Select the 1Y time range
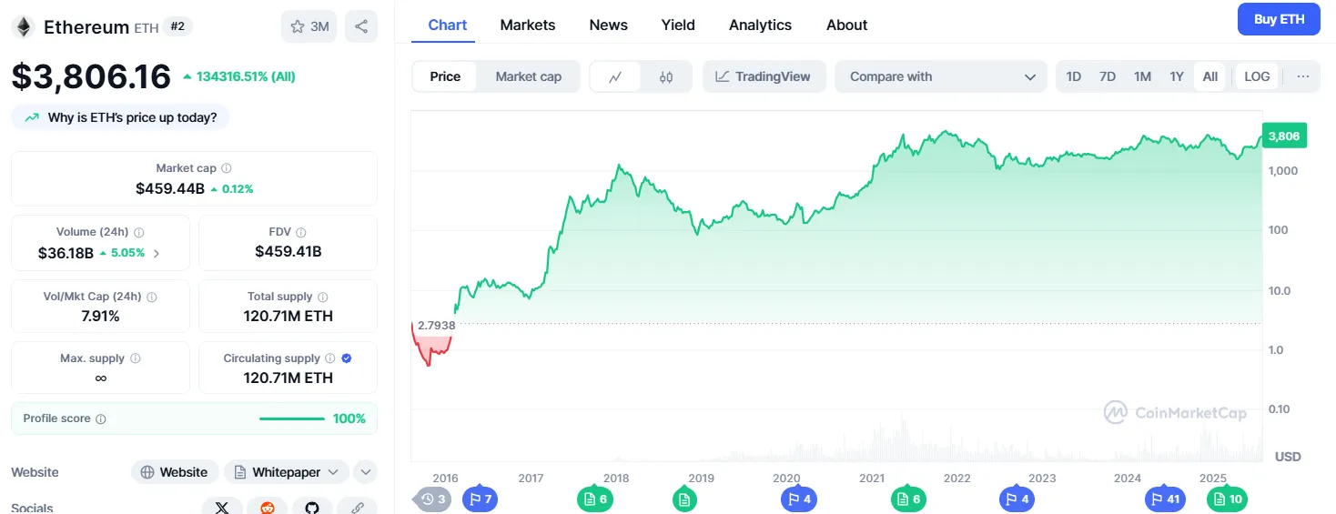The image size is (1336, 514). click(x=1177, y=76)
